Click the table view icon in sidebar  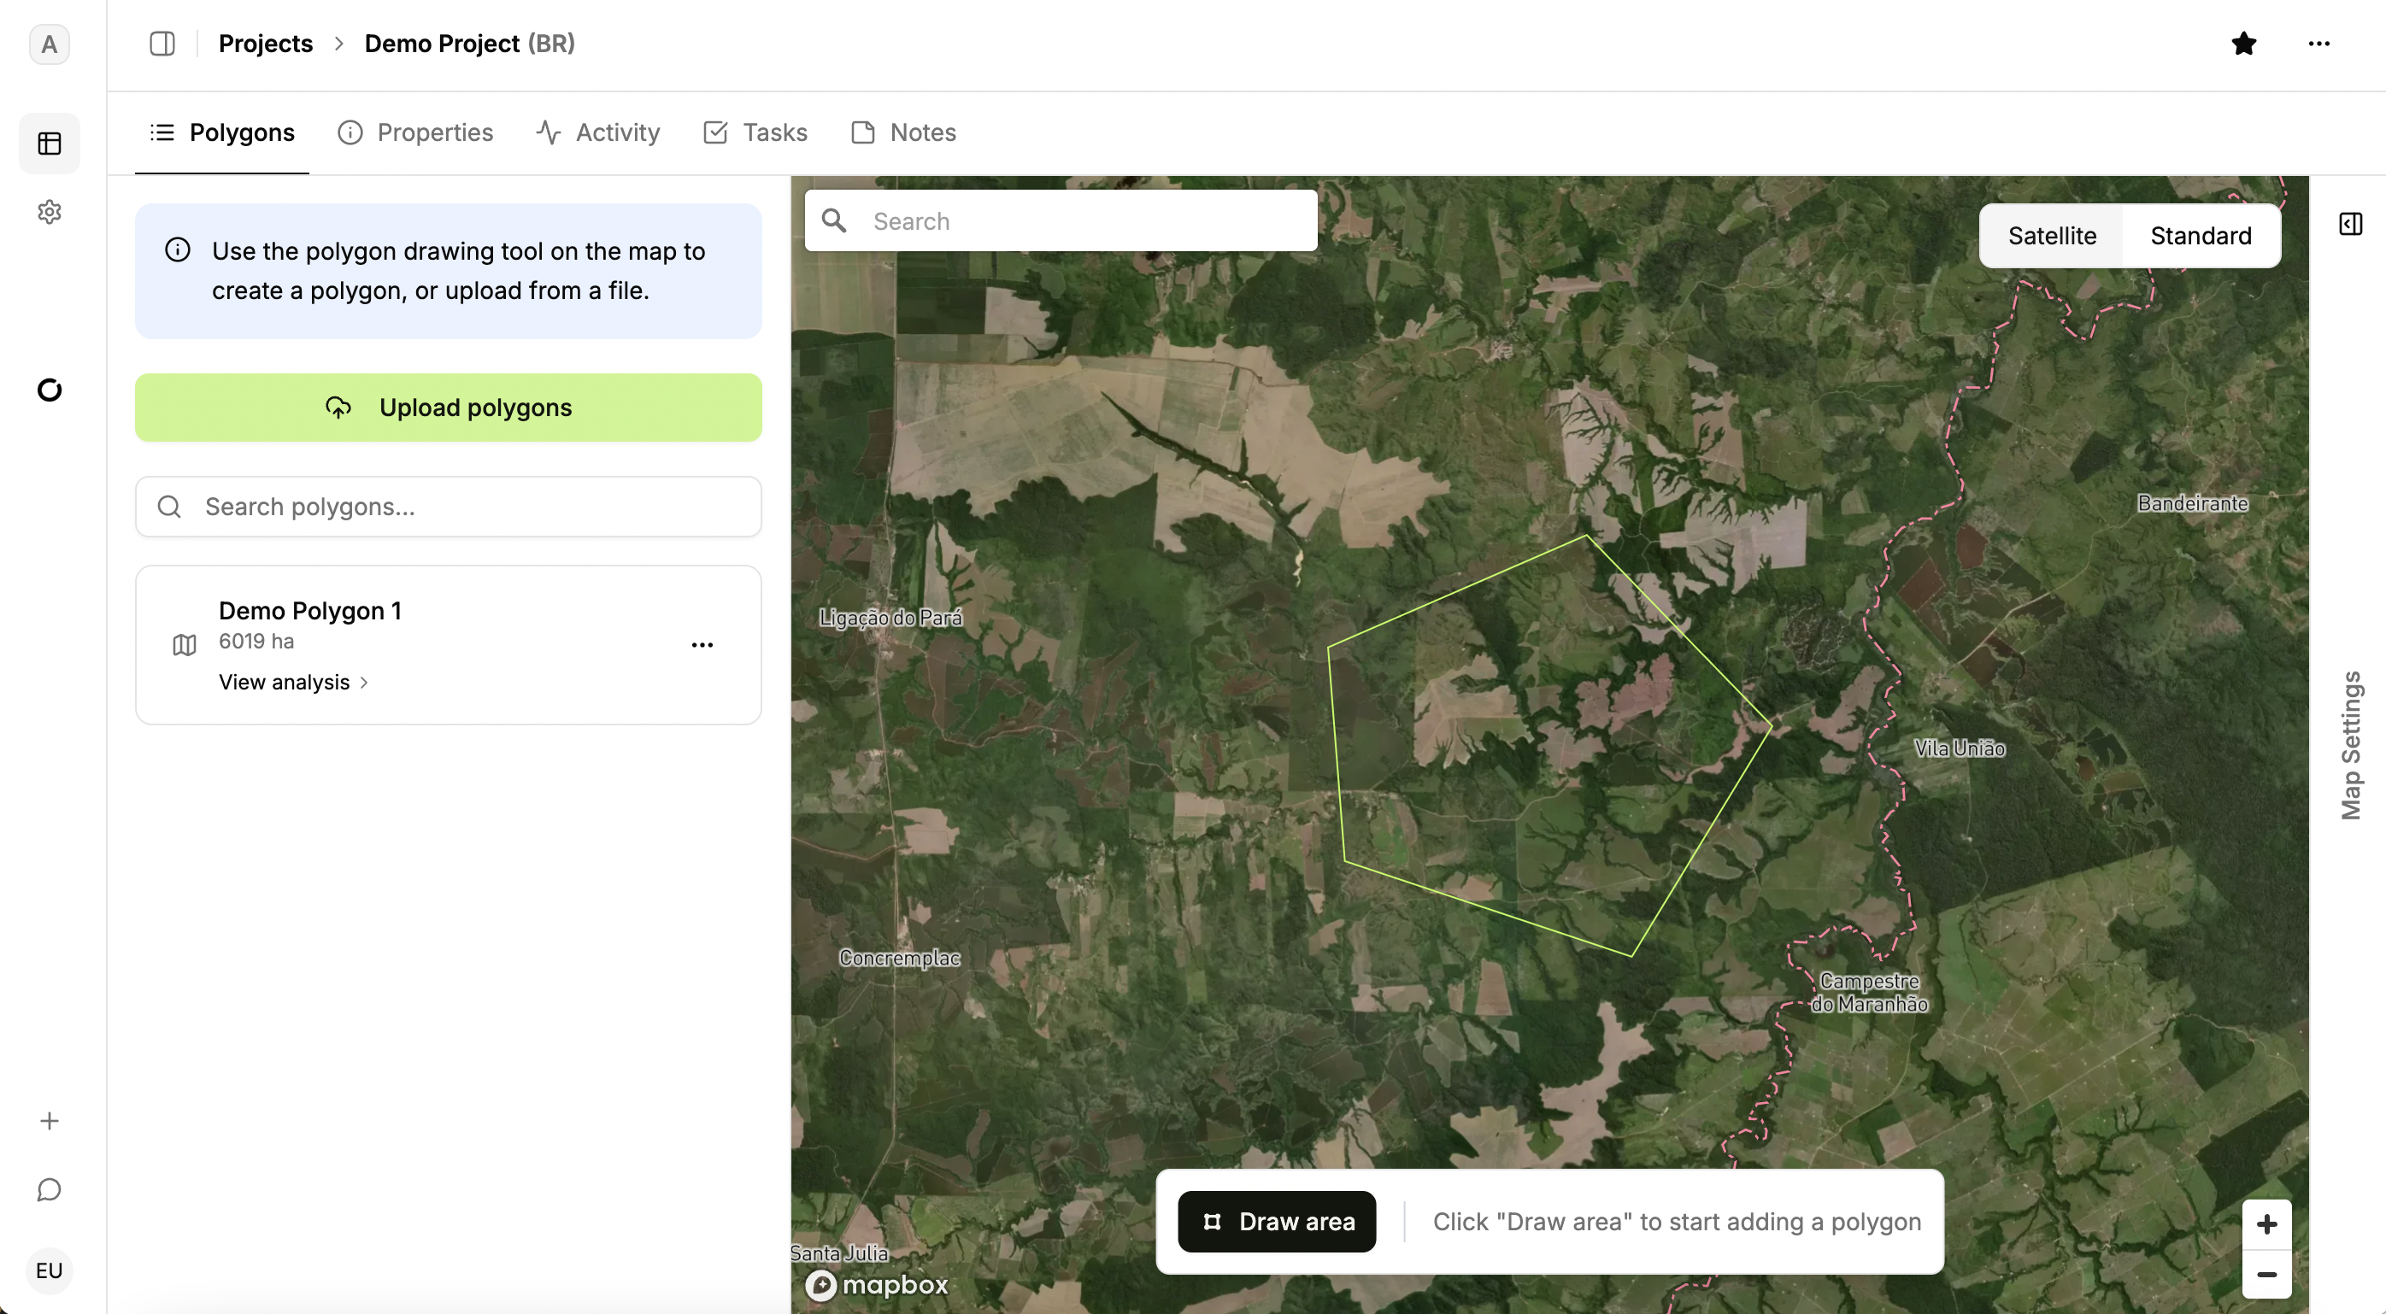pos(49,144)
